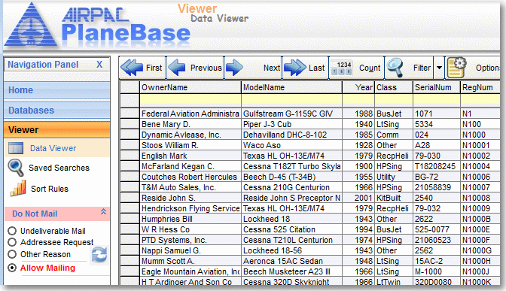Image resolution: width=506 pixels, height=291 pixels.
Task: Click the First toolbar button label
Action: click(x=154, y=68)
